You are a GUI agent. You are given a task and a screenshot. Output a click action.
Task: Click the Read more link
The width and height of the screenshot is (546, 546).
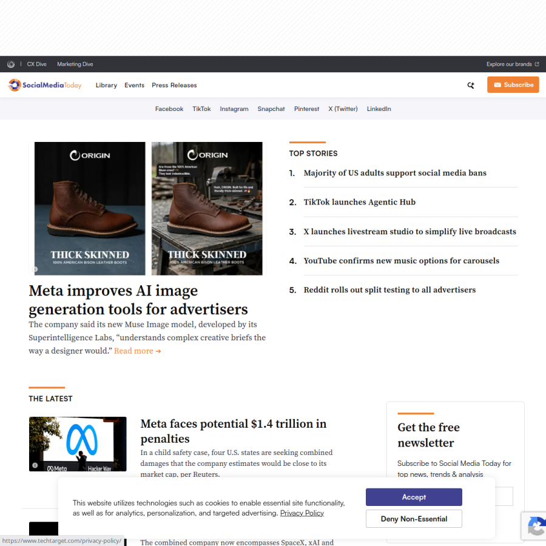(138, 351)
